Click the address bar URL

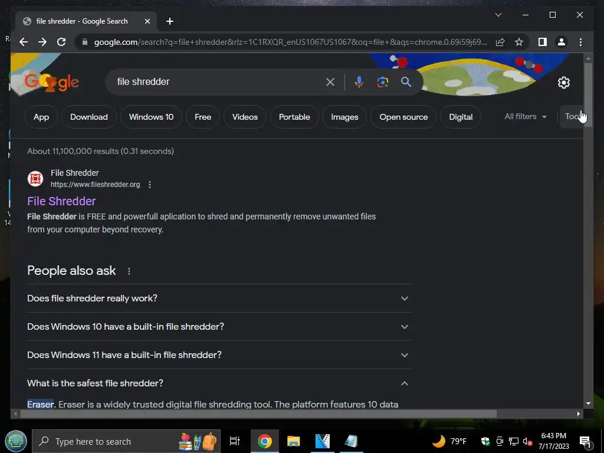(290, 42)
